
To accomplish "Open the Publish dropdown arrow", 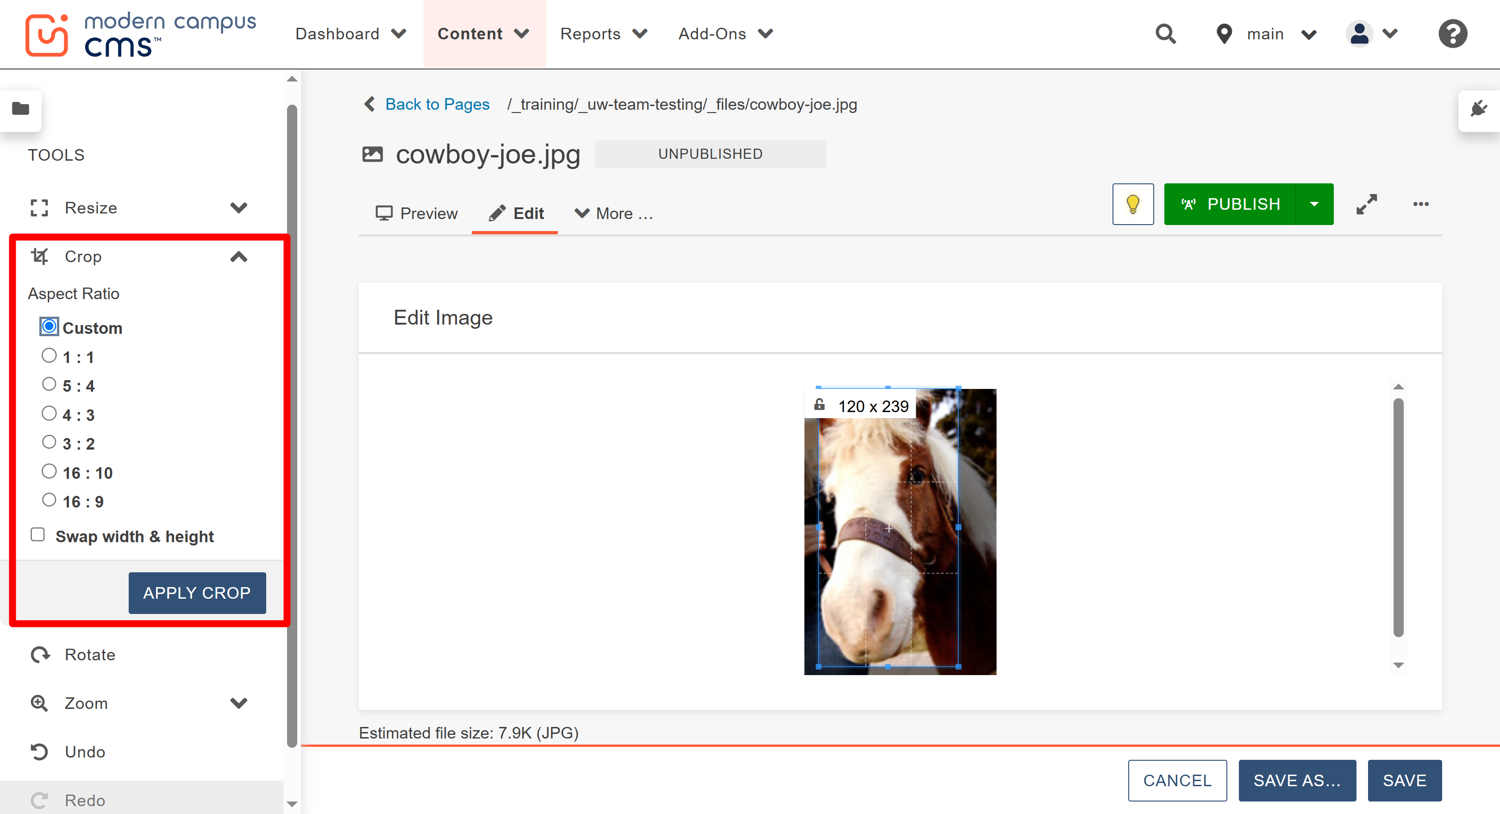I will click(x=1314, y=204).
